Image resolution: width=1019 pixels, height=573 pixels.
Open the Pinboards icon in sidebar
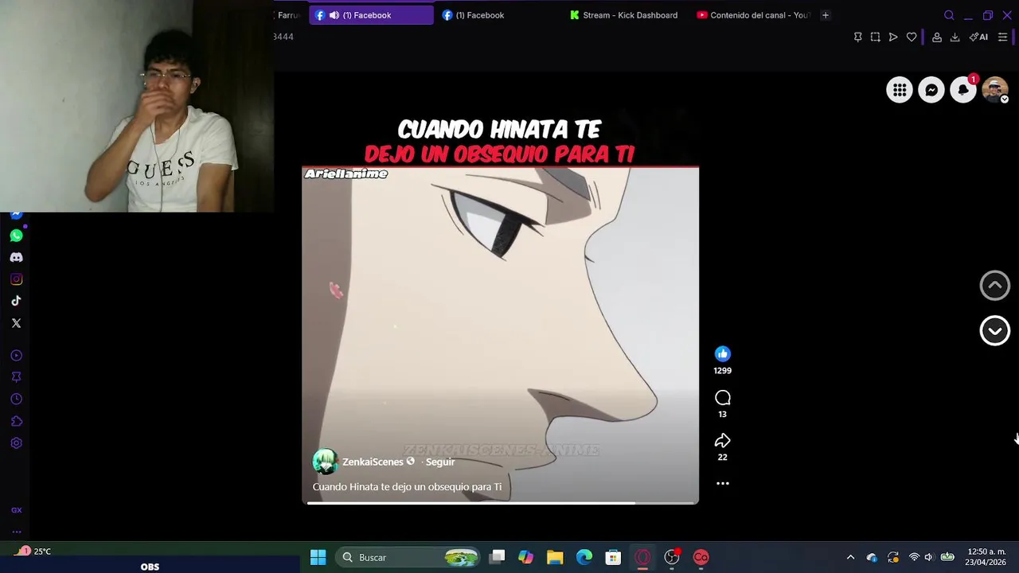[x=16, y=377]
